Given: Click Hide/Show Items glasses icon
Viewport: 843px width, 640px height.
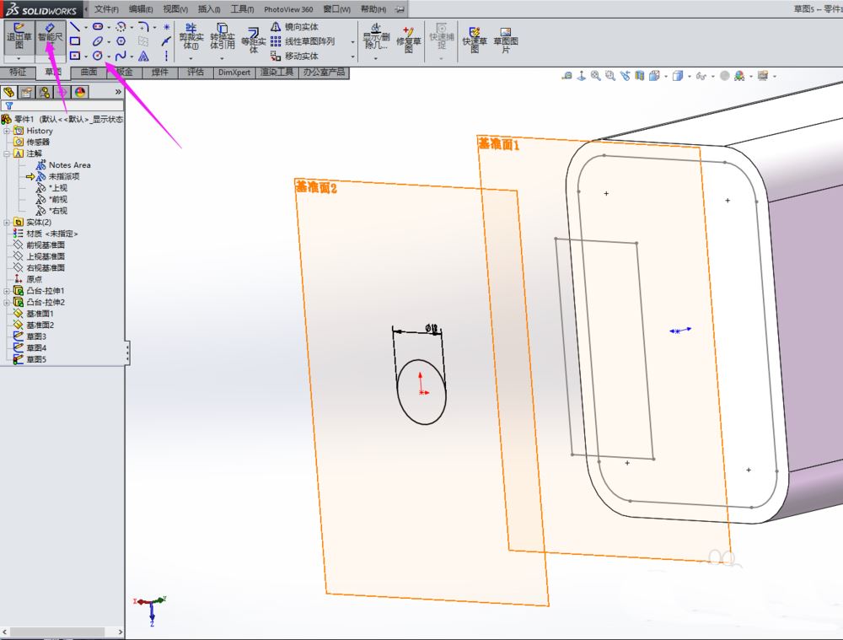Looking at the screenshot, I should [x=701, y=76].
